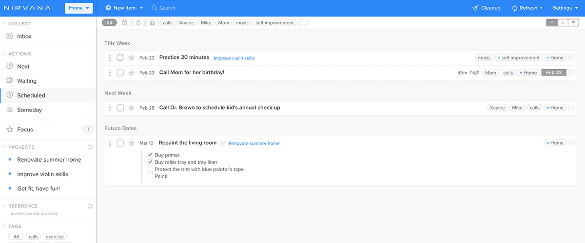Image resolution: width=585 pixels, height=243 pixels.
Task: Click the Cleanup broom icon
Action: tap(475, 8)
